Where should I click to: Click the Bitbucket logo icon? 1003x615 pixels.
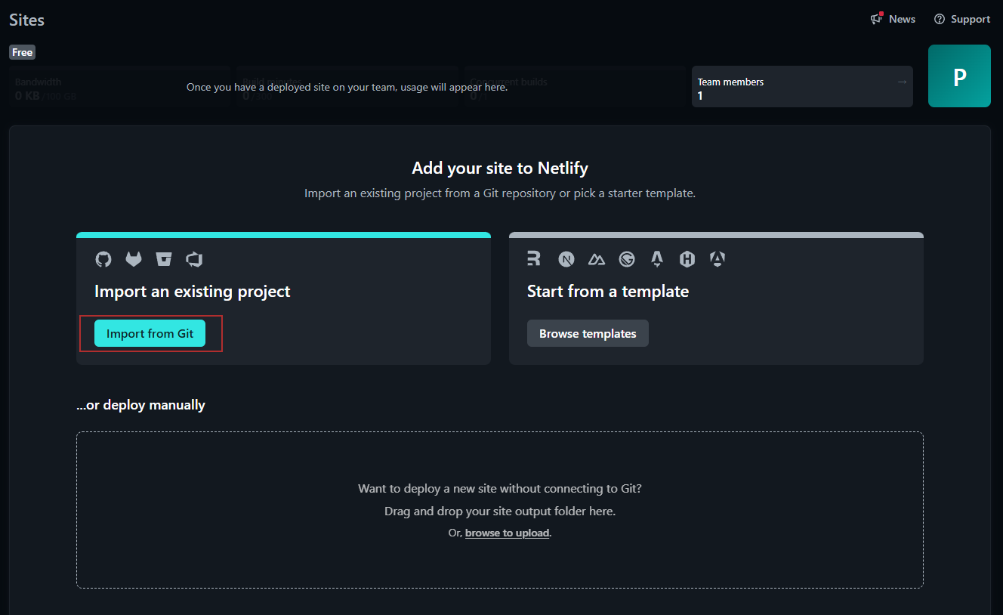coord(164,259)
